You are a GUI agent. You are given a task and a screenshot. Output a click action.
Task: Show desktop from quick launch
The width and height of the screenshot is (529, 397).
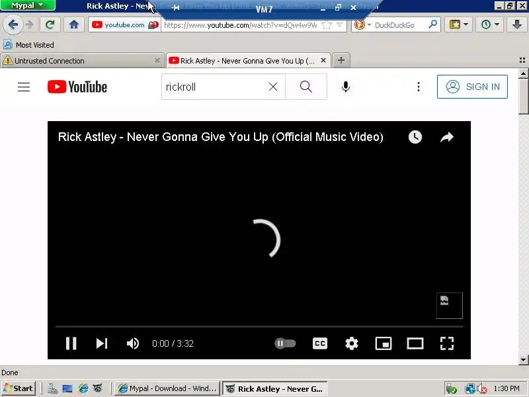(x=67, y=389)
